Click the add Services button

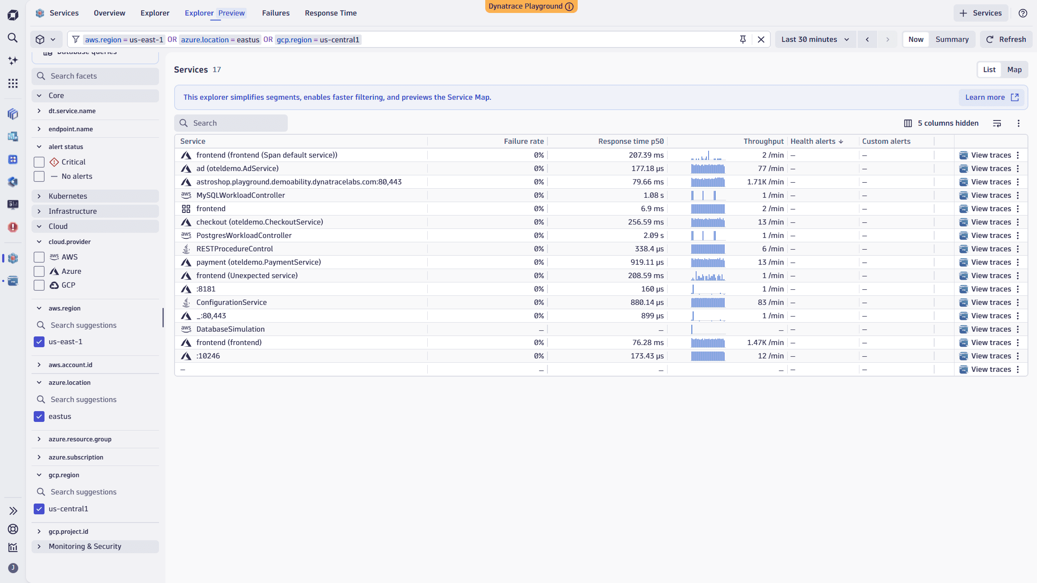980,13
